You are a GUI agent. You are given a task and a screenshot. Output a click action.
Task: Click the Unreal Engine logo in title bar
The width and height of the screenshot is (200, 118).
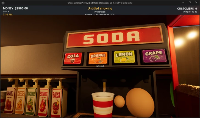click(3, 3)
